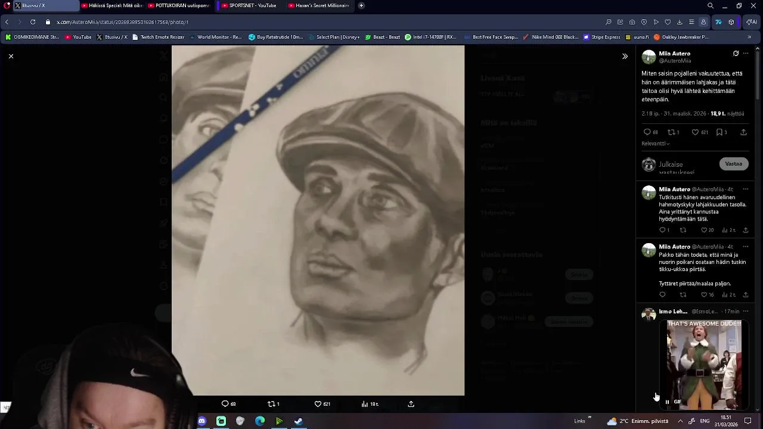
Task: Open Miia Autero's profile avatar on main post
Action: (x=649, y=57)
